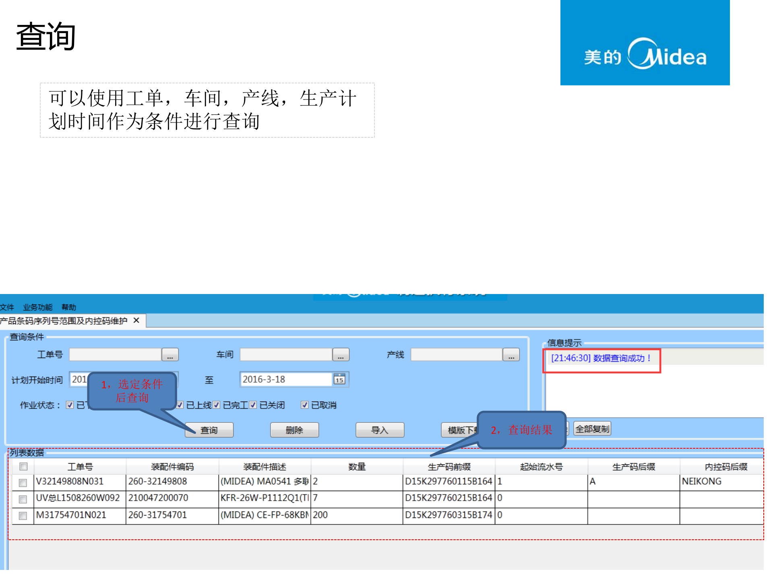Screen dimensions: 773x580
Task: Click the 全部复制 button
Action: (x=592, y=429)
